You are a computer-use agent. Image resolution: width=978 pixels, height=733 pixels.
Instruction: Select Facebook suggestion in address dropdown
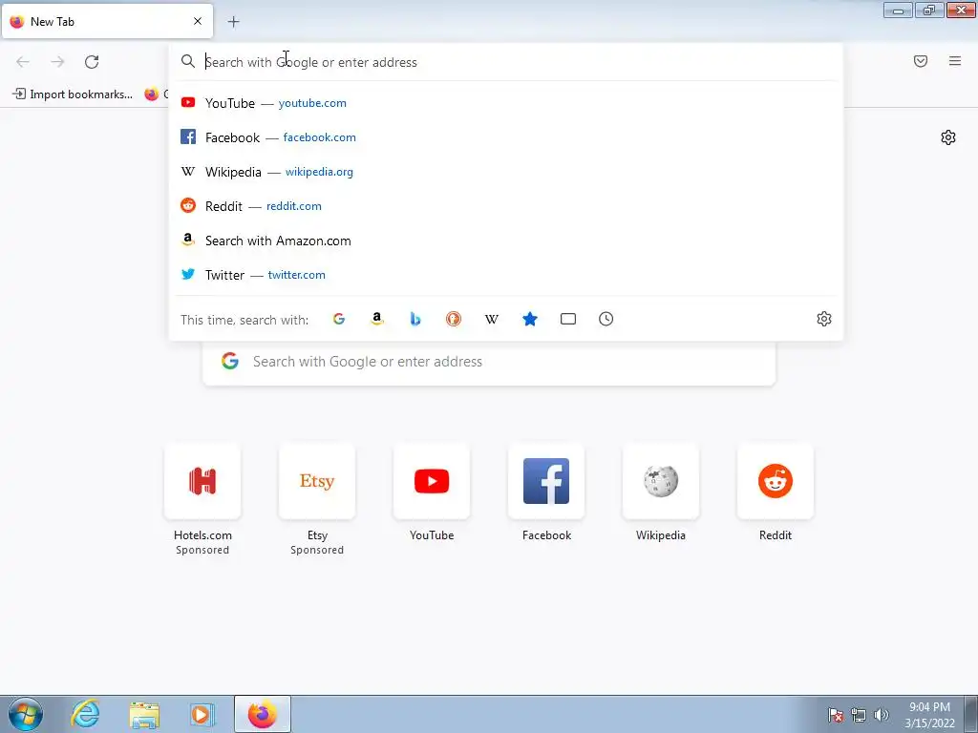coord(506,137)
